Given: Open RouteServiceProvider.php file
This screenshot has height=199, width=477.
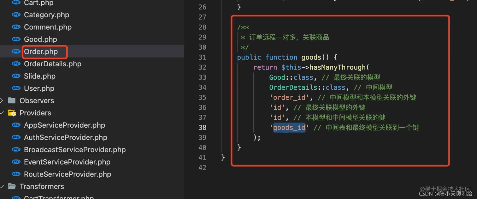Looking at the screenshot, I should (68, 174).
